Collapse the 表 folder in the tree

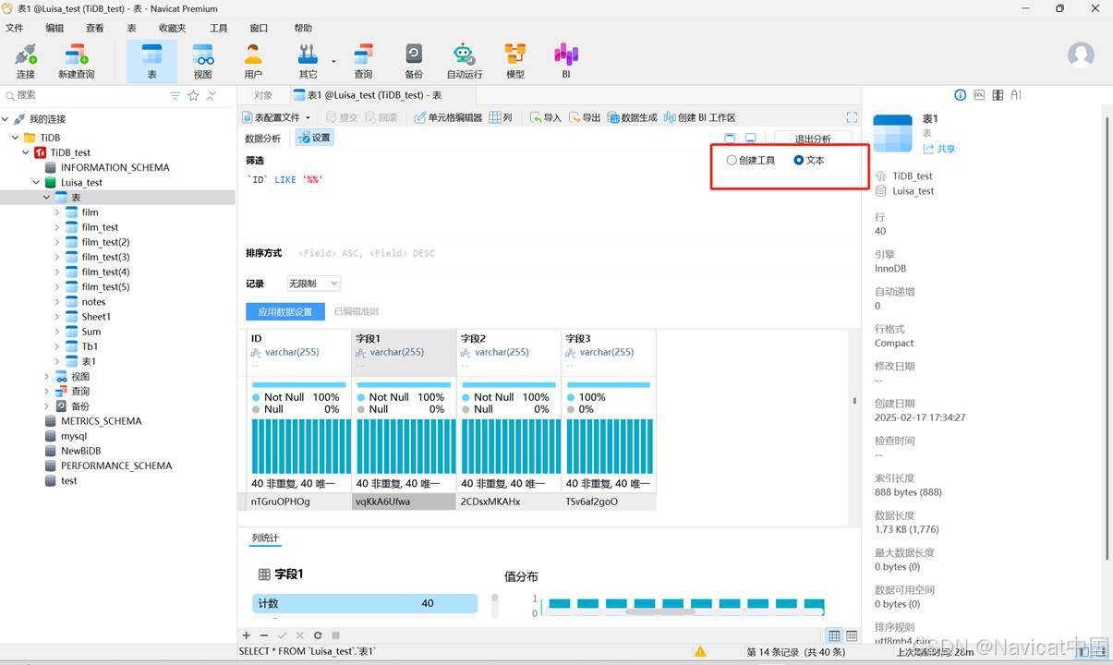pos(46,198)
